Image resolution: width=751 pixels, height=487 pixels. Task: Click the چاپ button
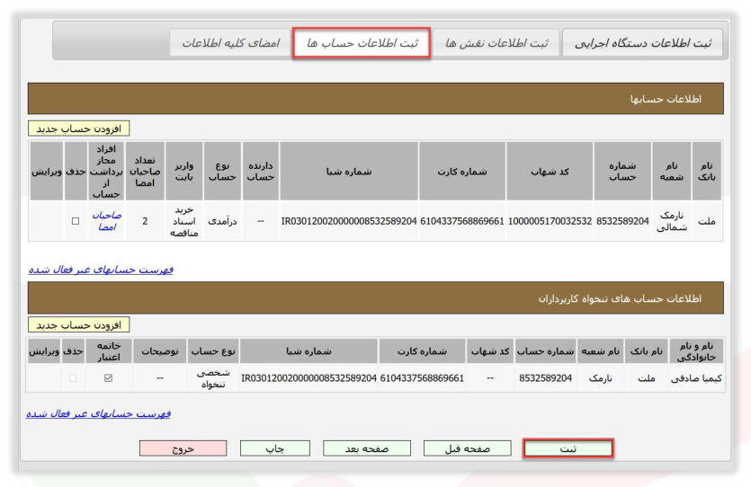275,448
